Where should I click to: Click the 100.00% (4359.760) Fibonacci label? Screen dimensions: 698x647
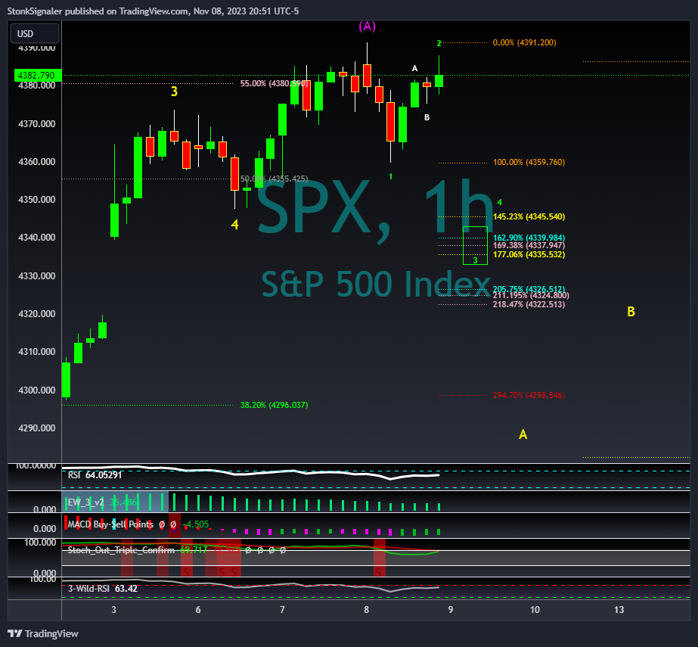pyautogui.click(x=529, y=162)
